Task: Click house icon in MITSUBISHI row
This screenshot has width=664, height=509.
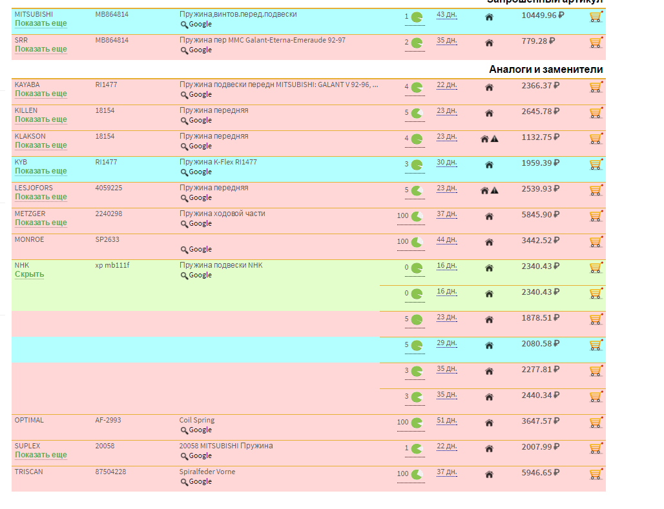Action: click(489, 17)
